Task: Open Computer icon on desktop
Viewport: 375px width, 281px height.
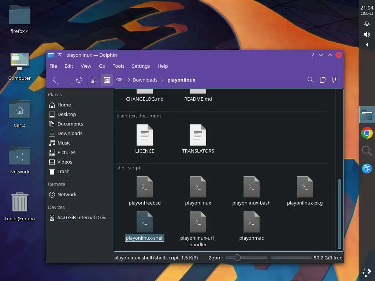Action: [20, 67]
